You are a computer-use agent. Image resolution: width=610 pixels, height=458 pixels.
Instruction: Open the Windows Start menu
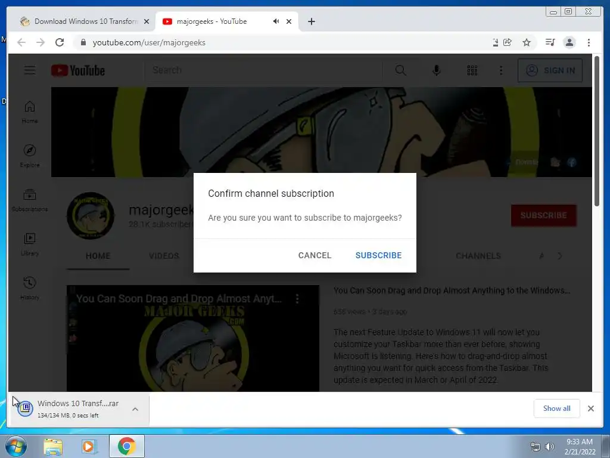click(16, 446)
